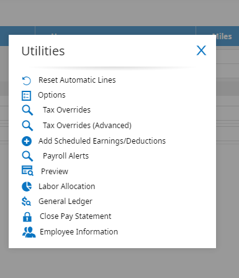239x278 pixels.
Task: Open Tax Overrides link
Action: tap(66, 110)
